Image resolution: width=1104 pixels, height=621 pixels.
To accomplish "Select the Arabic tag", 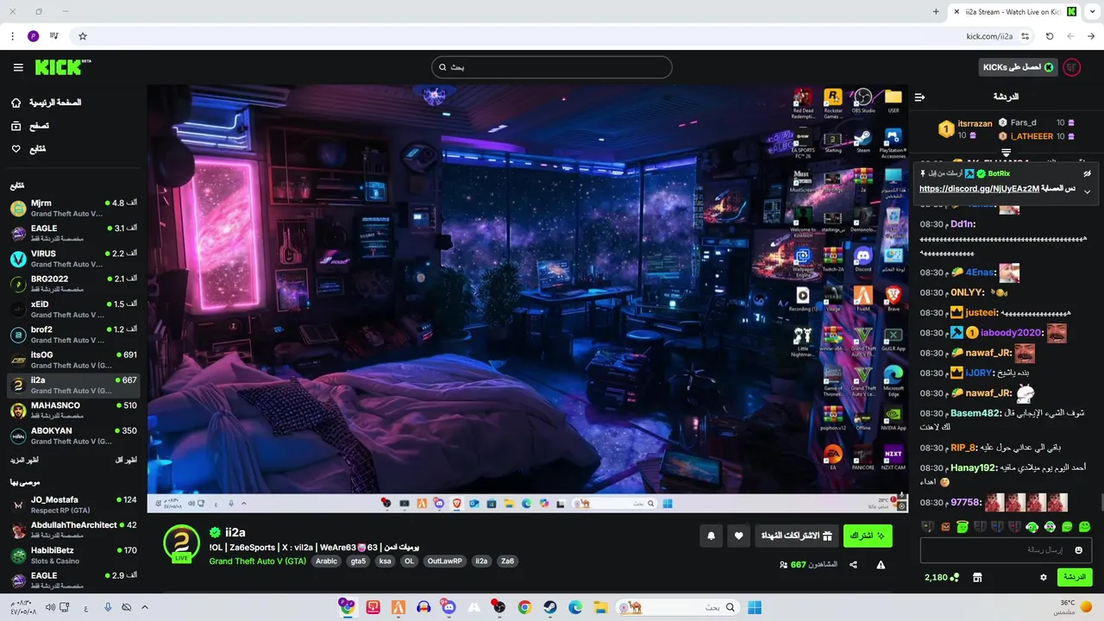I will (327, 561).
